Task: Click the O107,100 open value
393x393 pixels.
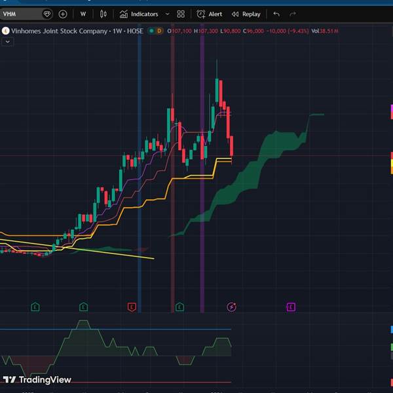Action: (179, 31)
